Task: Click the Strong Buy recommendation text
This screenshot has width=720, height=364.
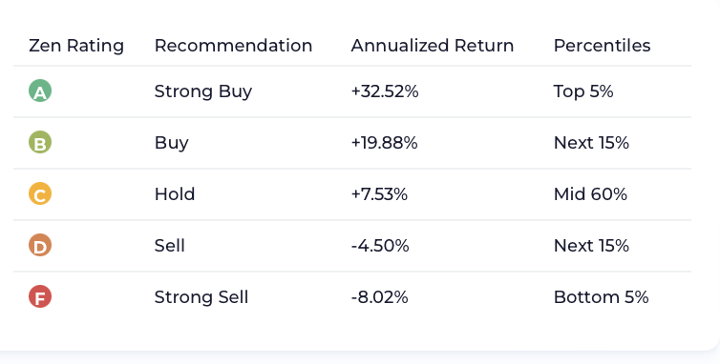Action: (203, 91)
